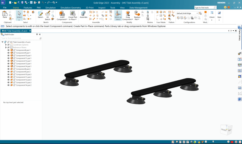Open Parts Library side tab
Viewport: 242px width, 144px height.
pos(239,33)
